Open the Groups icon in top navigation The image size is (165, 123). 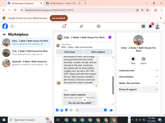pyautogui.click(x=98, y=26)
